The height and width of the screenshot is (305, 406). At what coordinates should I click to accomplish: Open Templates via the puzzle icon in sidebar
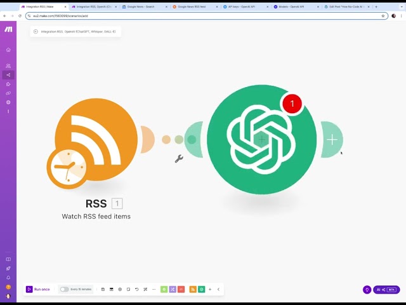point(8,84)
